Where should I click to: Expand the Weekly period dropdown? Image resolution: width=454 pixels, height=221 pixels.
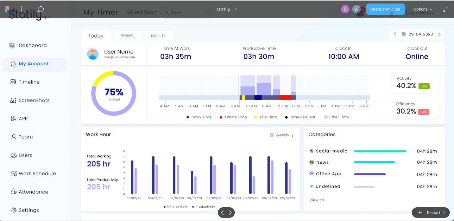280,135
